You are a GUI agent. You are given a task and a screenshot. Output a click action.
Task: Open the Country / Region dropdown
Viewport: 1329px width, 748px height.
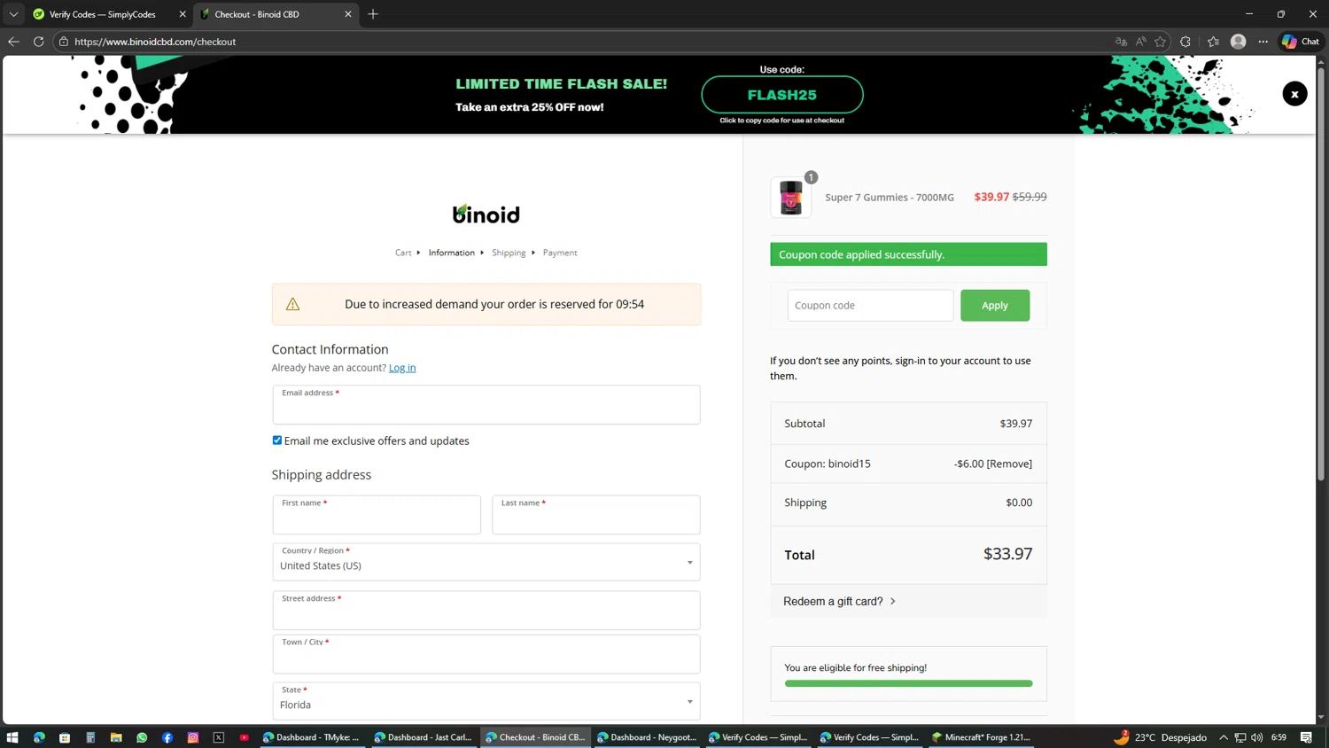486,562
